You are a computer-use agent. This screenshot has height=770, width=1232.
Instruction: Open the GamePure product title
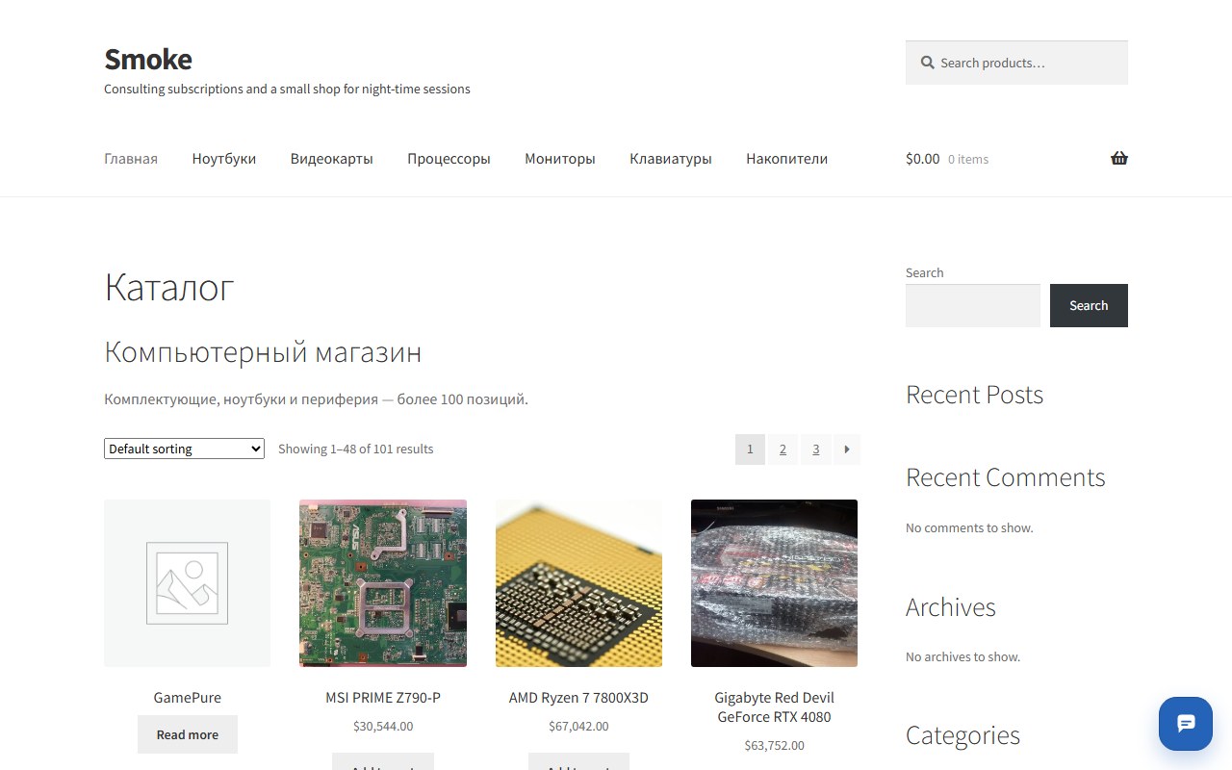point(188,698)
